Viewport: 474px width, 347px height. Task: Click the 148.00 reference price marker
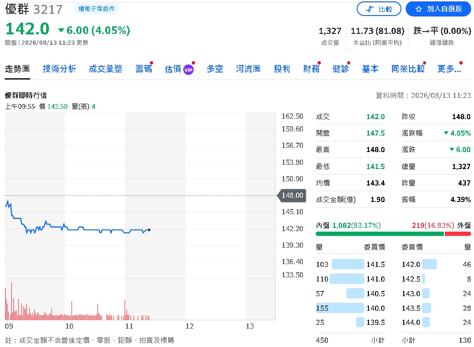(x=291, y=195)
